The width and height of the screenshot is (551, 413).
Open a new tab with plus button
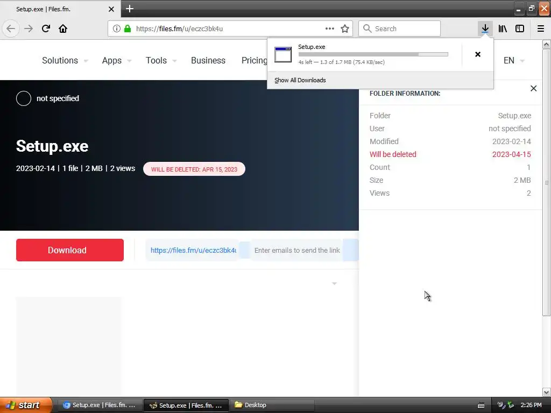pyautogui.click(x=130, y=9)
